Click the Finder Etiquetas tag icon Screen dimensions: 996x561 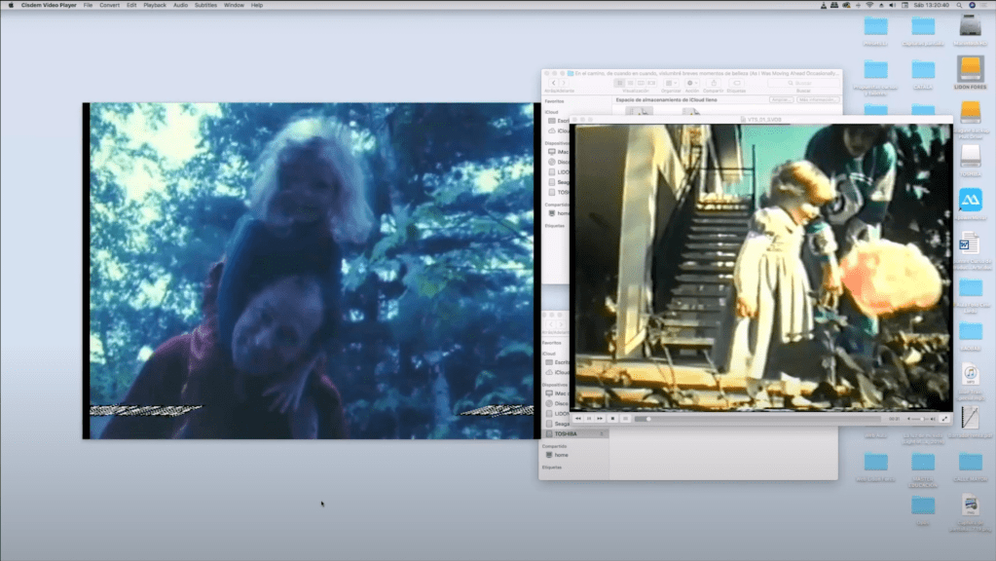[736, 84]
